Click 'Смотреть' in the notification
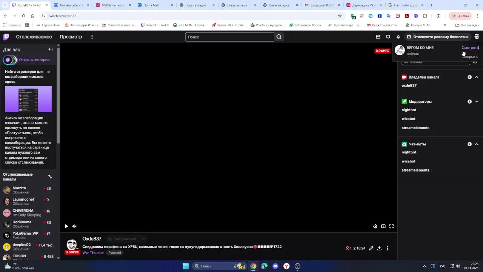This screenshot has height=272, width=483. click(x=470, y=48)
